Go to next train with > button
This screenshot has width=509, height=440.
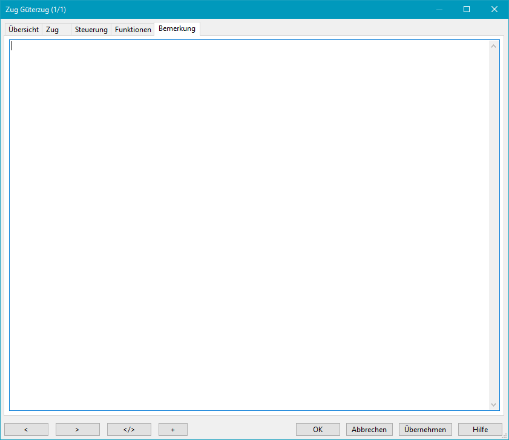pos(77,429)
